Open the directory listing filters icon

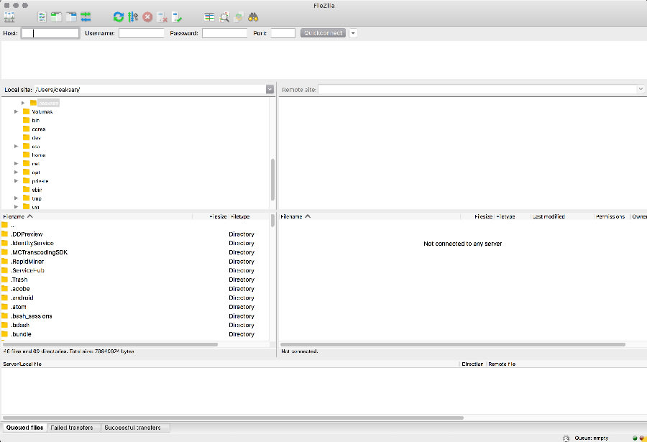[209, 17]
